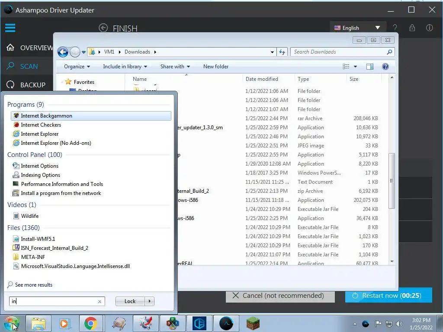This screenshot has height=332, width=443.
Task: Open the view options dropdown arrow
Action: 356,67
